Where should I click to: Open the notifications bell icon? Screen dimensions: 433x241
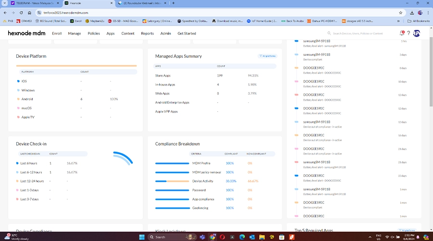coord(402,33)
